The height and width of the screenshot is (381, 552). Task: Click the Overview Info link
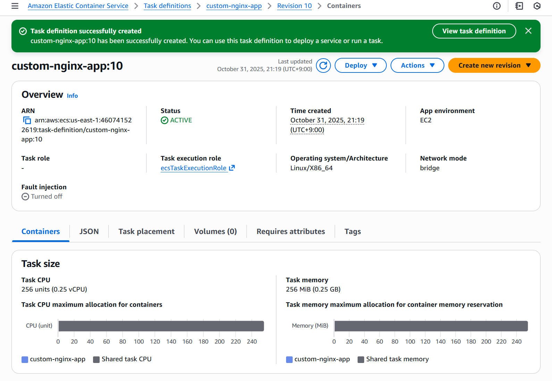tap(72, 96)
